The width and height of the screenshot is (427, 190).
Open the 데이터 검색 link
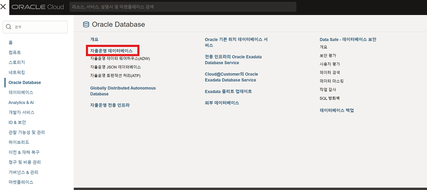330,73
